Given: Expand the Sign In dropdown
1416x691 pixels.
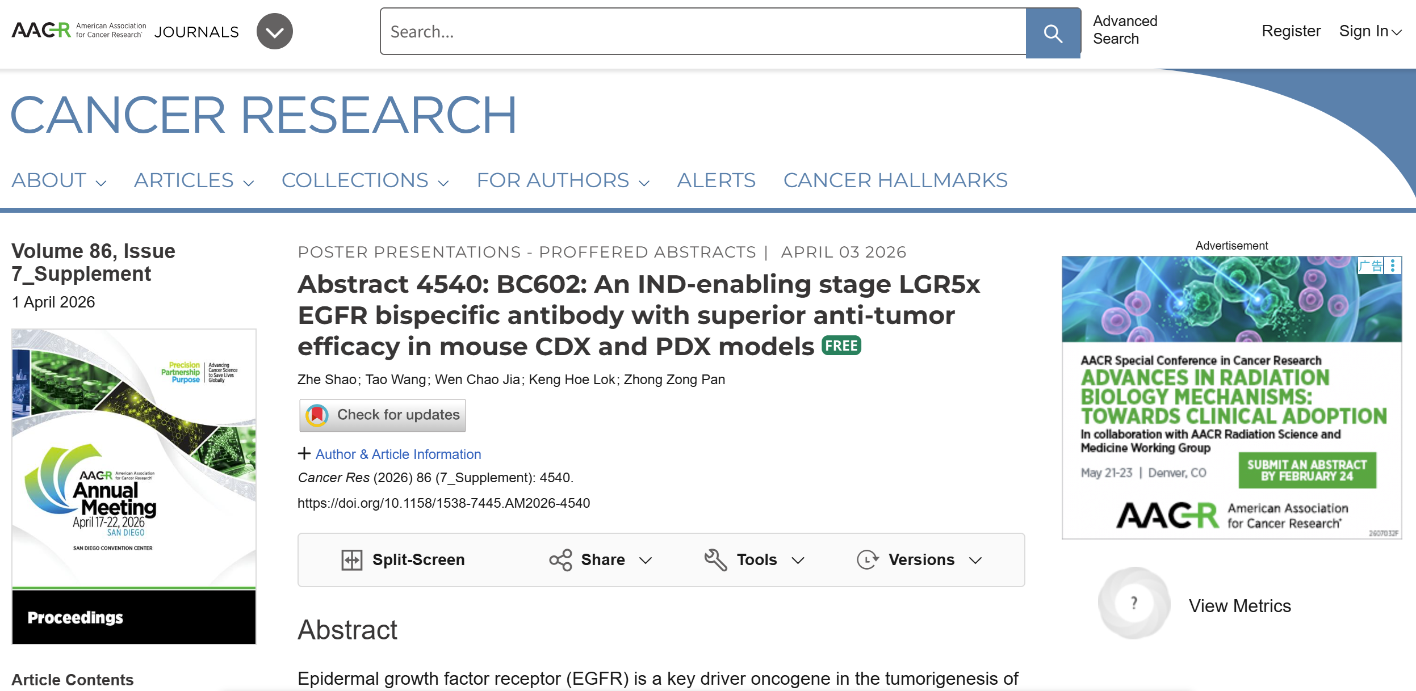Looking at the screenshot, I should (x=1370, y=31).
